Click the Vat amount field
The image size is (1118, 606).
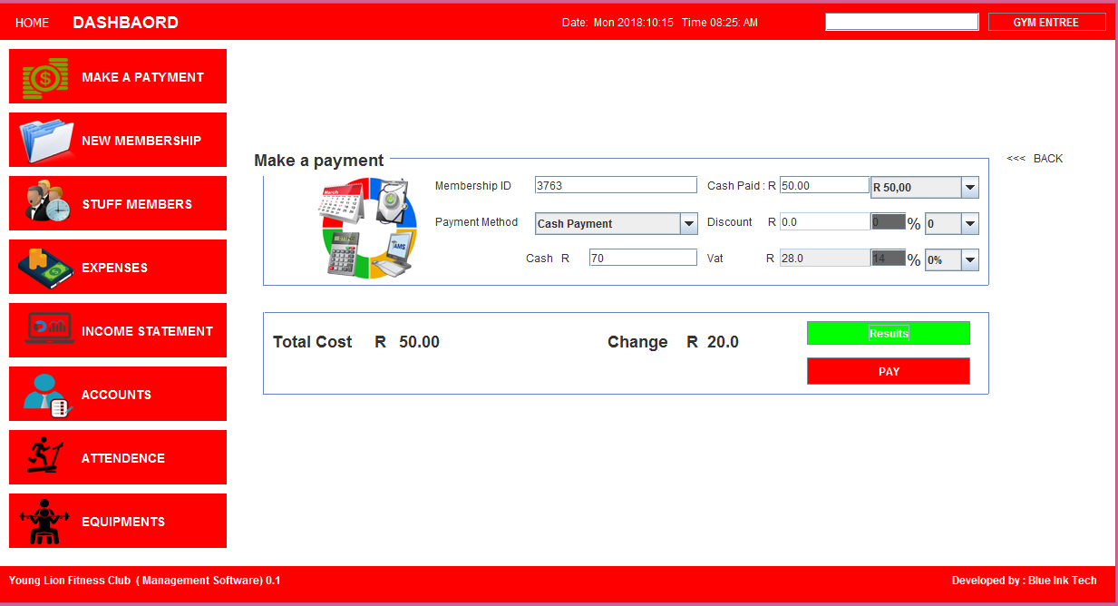pyautogui.click(x=824, y=258)
